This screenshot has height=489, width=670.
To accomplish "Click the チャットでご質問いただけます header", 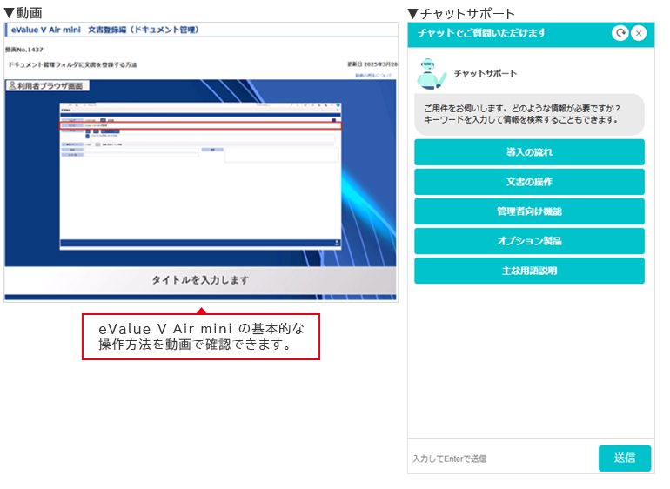I will pyautogui.click(x=481, y=33).
